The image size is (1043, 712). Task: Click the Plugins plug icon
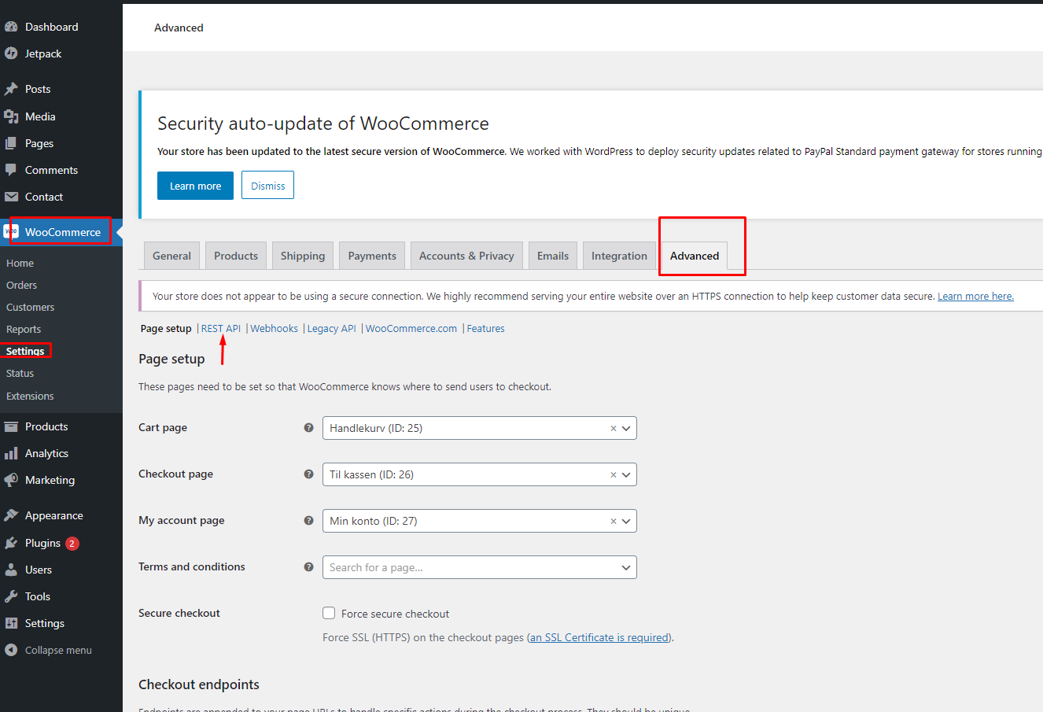pos(11,543)
